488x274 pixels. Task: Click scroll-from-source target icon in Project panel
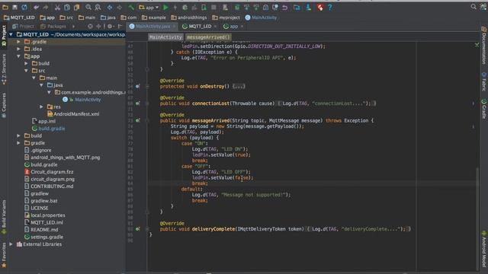point(90,27)
